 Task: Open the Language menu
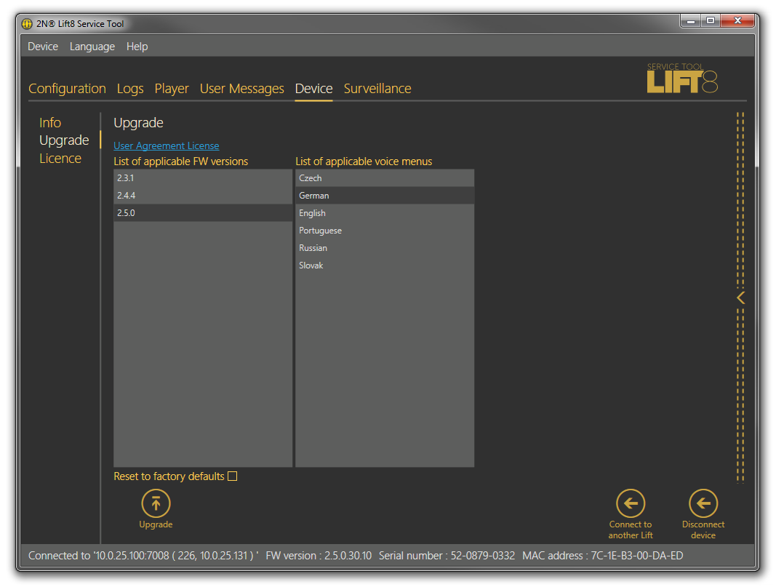pos(92,47)
